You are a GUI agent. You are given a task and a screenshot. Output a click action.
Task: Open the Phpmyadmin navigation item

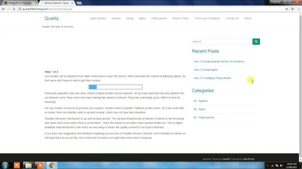(x=159, y=18)
